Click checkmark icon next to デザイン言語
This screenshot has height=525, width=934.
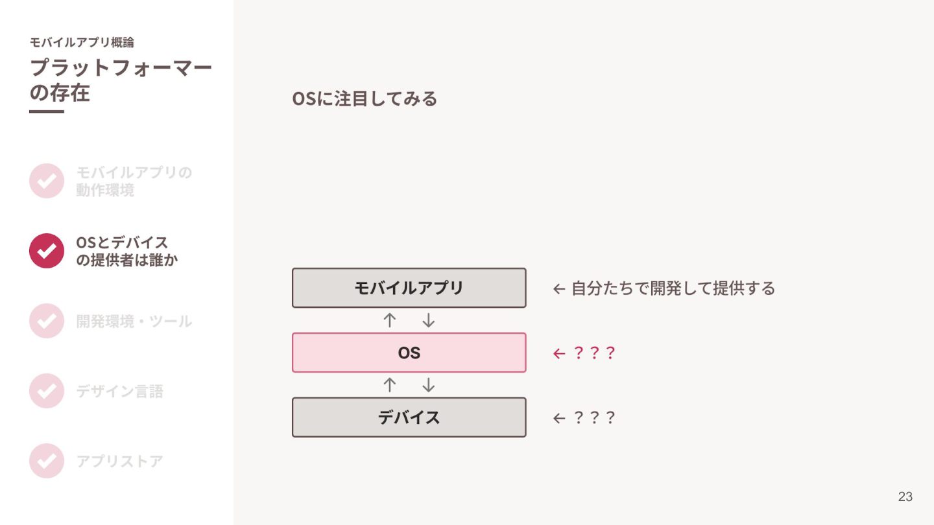click(x=47, y=391)
